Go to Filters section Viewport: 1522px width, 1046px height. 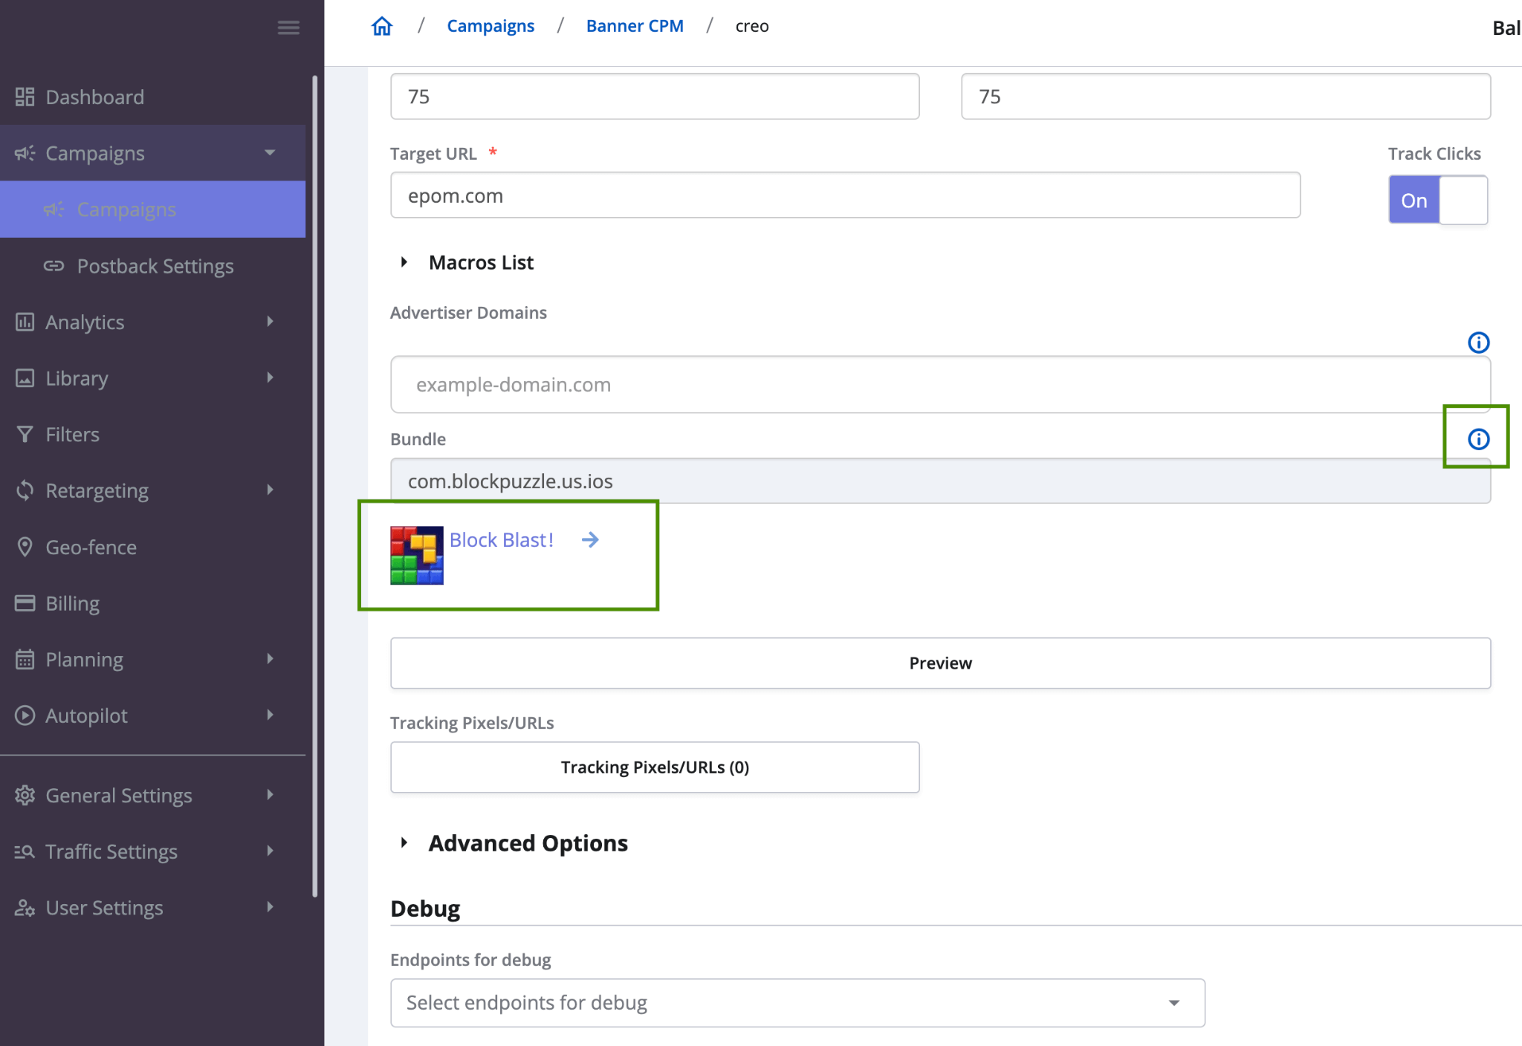[x=152, y=435]
